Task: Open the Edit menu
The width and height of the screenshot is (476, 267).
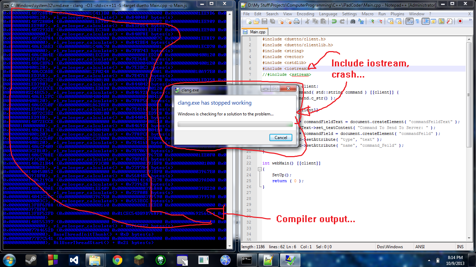Action: click(258, 14)
